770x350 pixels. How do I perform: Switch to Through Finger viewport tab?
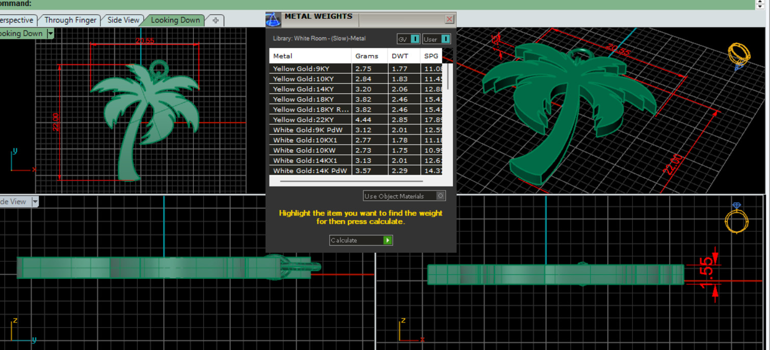70,20
